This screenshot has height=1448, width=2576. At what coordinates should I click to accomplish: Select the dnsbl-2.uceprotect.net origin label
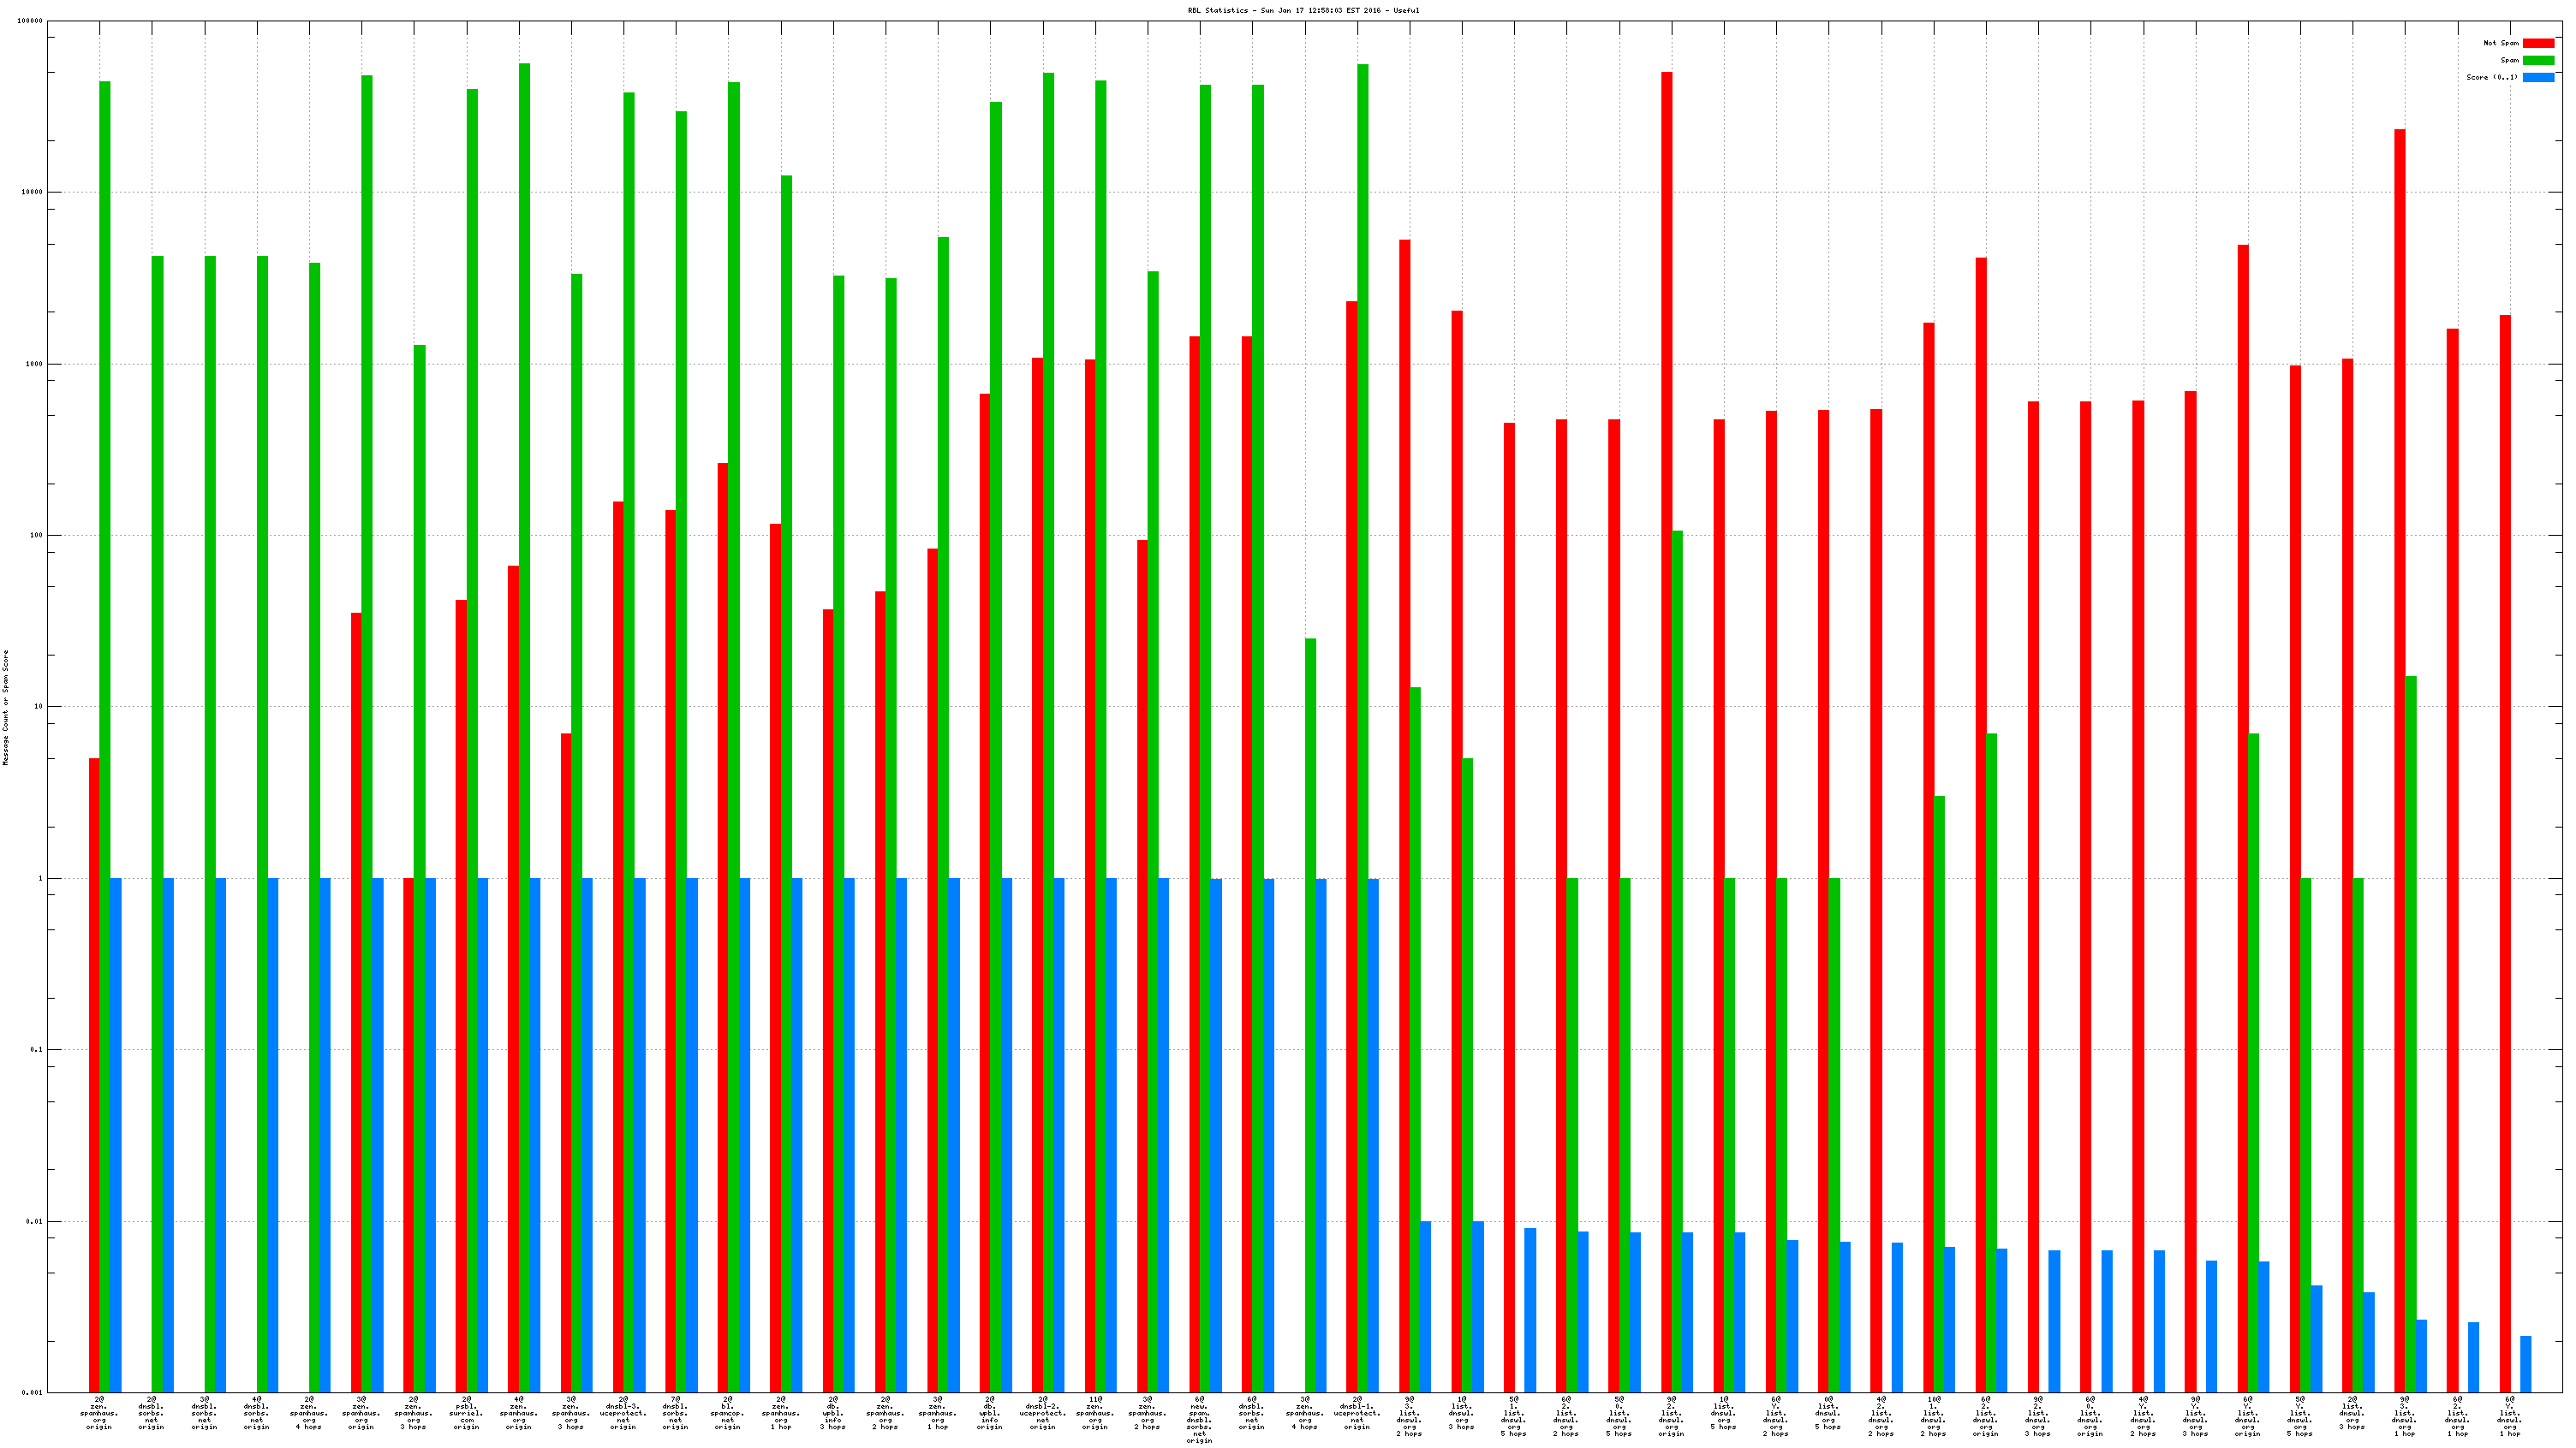click(1042, 1413)
